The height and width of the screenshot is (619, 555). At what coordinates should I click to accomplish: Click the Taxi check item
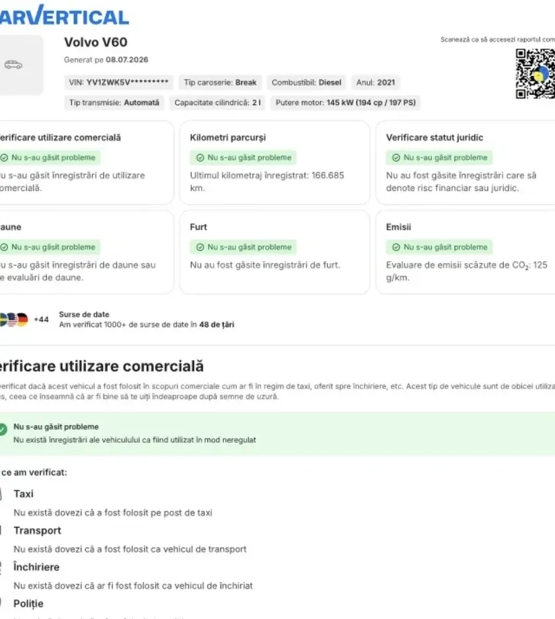(24, 494)
